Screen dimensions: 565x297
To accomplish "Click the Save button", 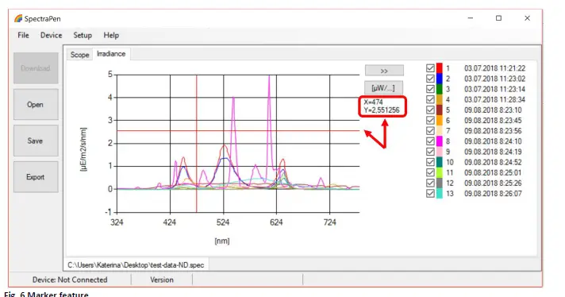I will click(36, 141).
